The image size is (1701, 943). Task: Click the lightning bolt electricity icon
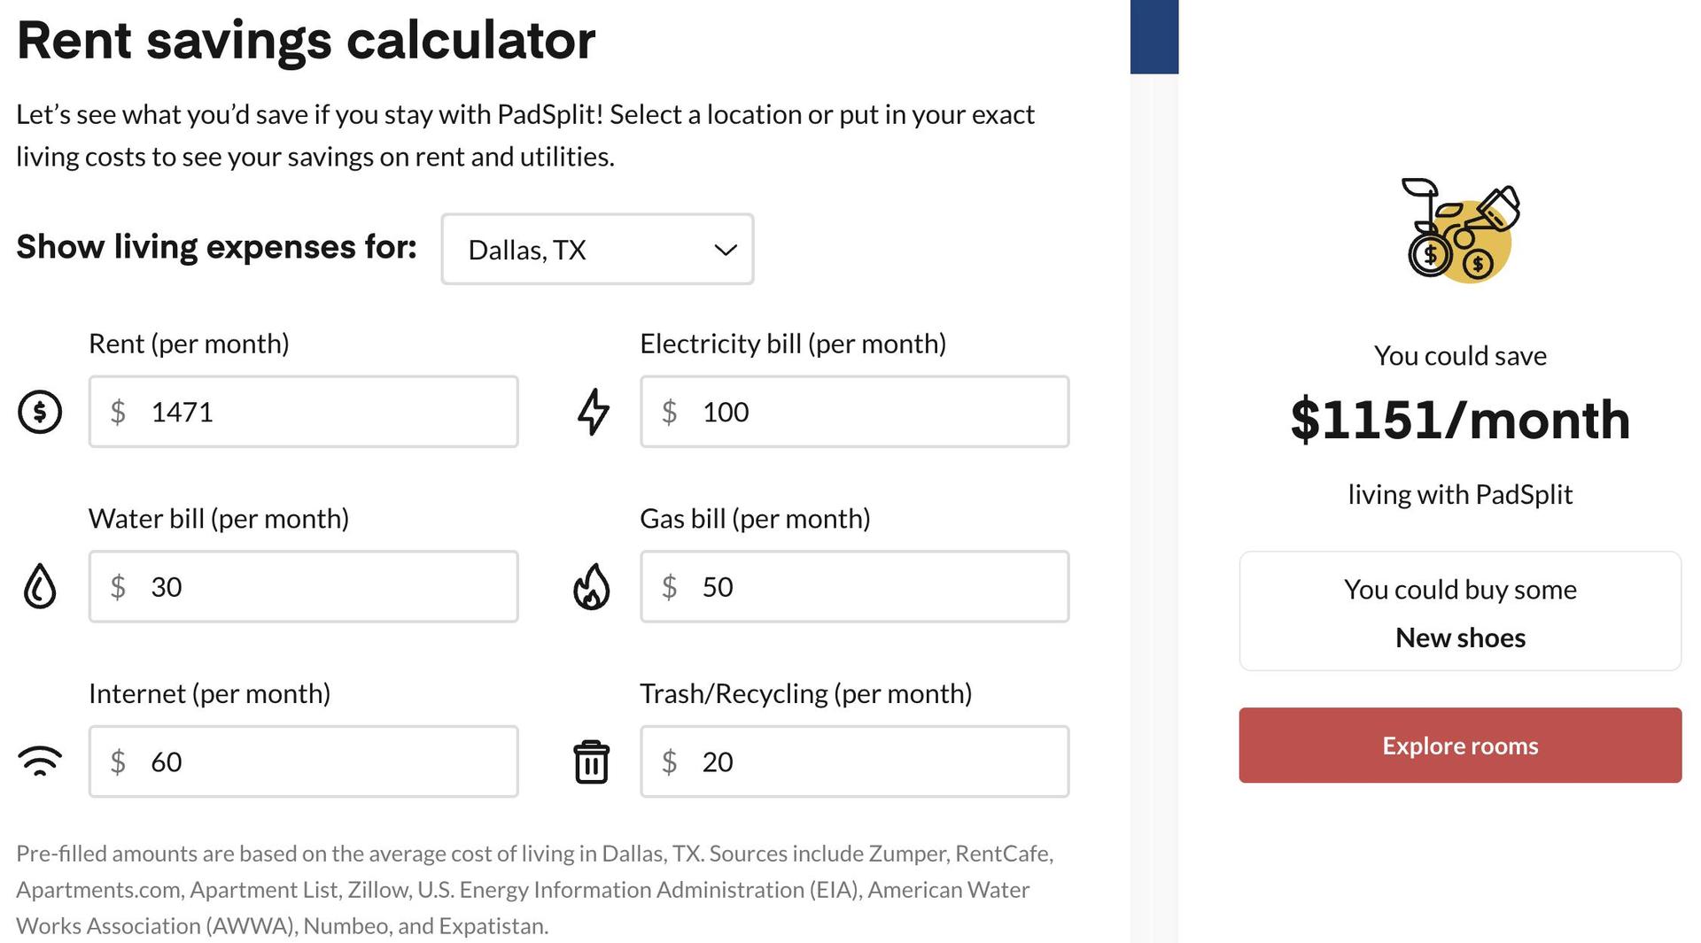593,412
